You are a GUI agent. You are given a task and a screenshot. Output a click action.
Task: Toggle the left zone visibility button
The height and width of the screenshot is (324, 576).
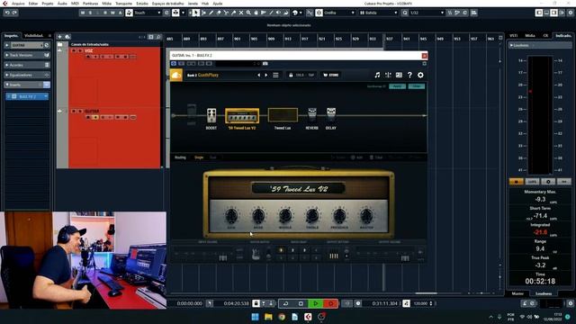point(539,13)
